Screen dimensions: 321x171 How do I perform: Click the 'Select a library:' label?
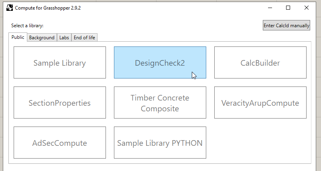pos(27,26)
